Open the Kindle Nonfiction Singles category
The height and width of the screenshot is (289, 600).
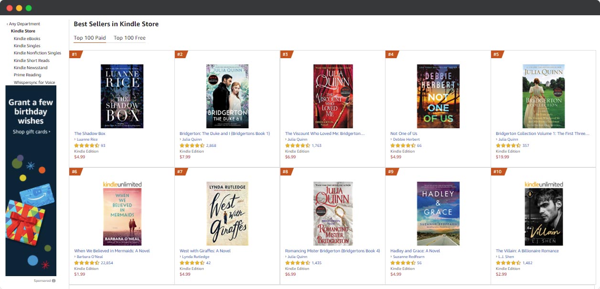[x=37, y=53]
